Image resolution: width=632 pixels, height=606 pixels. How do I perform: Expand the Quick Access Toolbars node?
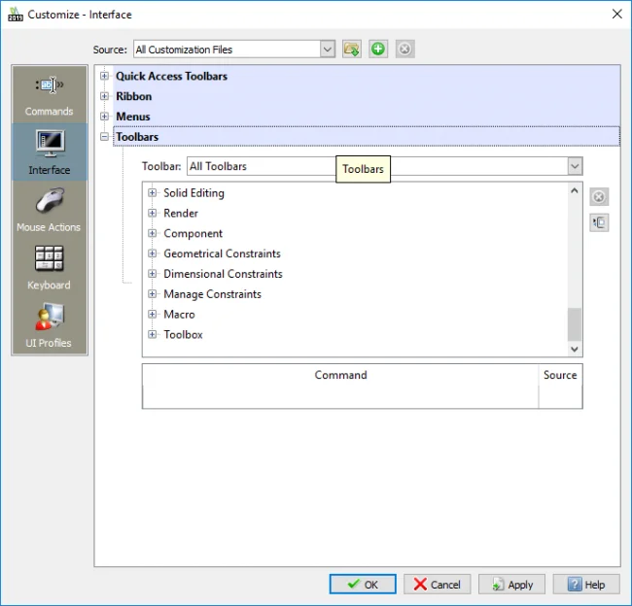105,76
